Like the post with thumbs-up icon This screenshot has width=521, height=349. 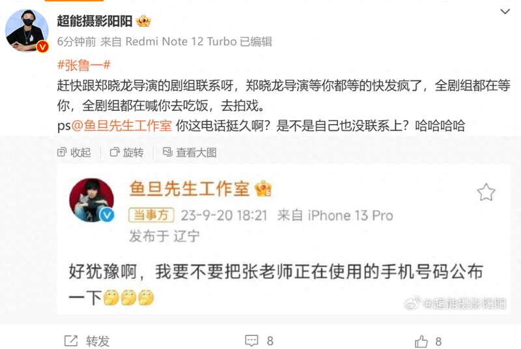tap(421, 341)
